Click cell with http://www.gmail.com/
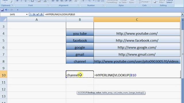 pos(137,54)
